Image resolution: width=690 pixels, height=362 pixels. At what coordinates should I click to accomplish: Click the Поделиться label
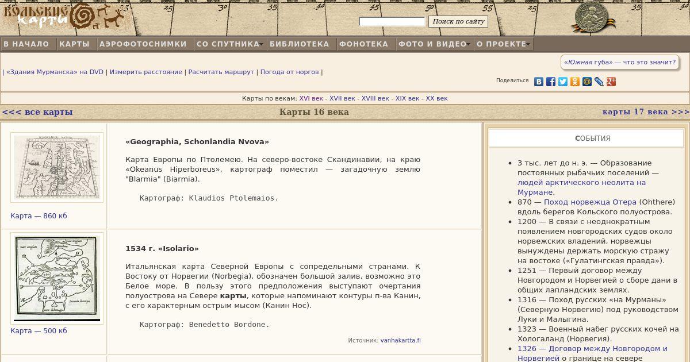(512, 81)
